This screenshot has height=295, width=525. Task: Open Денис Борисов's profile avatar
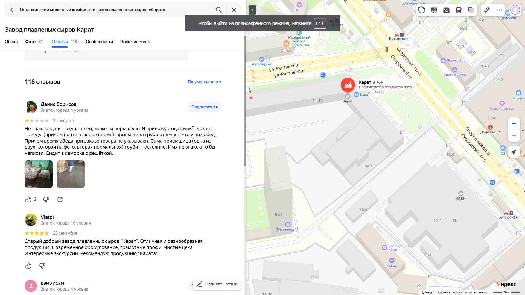[31, 107]
